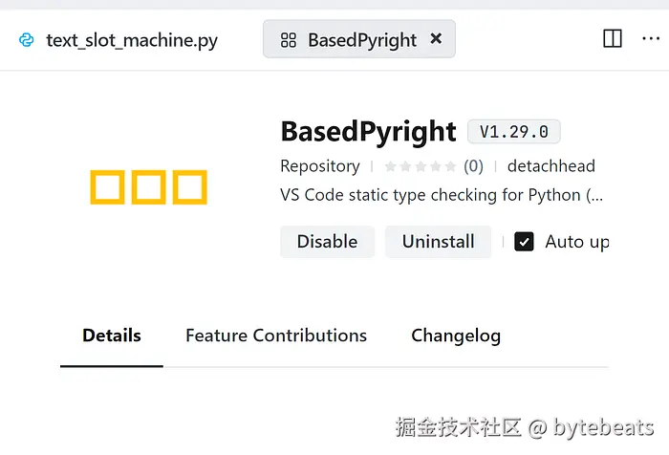This screenshot has height=455, width=669.
Task: Close the BasedPyright tab
Action: click(436, 39)
